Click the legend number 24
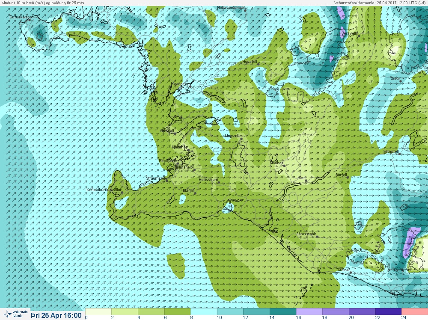The image size is (428, 320). (404, 317)
